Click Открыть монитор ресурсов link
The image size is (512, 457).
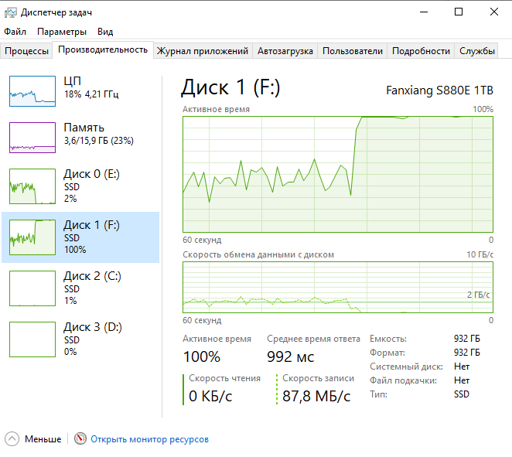[x=149, y=439]
